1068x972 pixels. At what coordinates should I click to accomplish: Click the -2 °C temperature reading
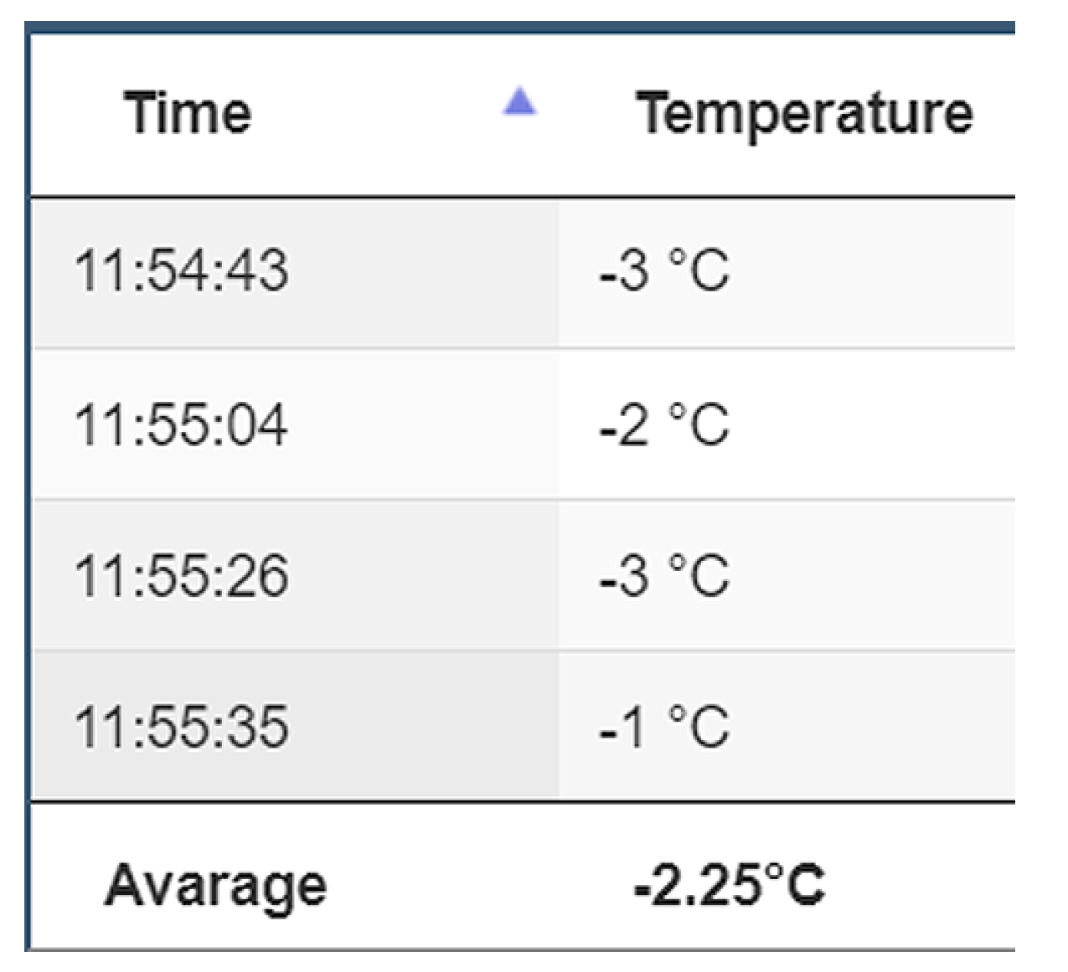tap(664, 424)
